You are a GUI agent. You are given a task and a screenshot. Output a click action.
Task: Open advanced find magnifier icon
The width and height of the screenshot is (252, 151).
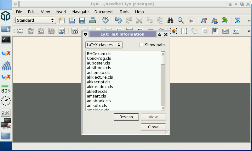[180, 20]
